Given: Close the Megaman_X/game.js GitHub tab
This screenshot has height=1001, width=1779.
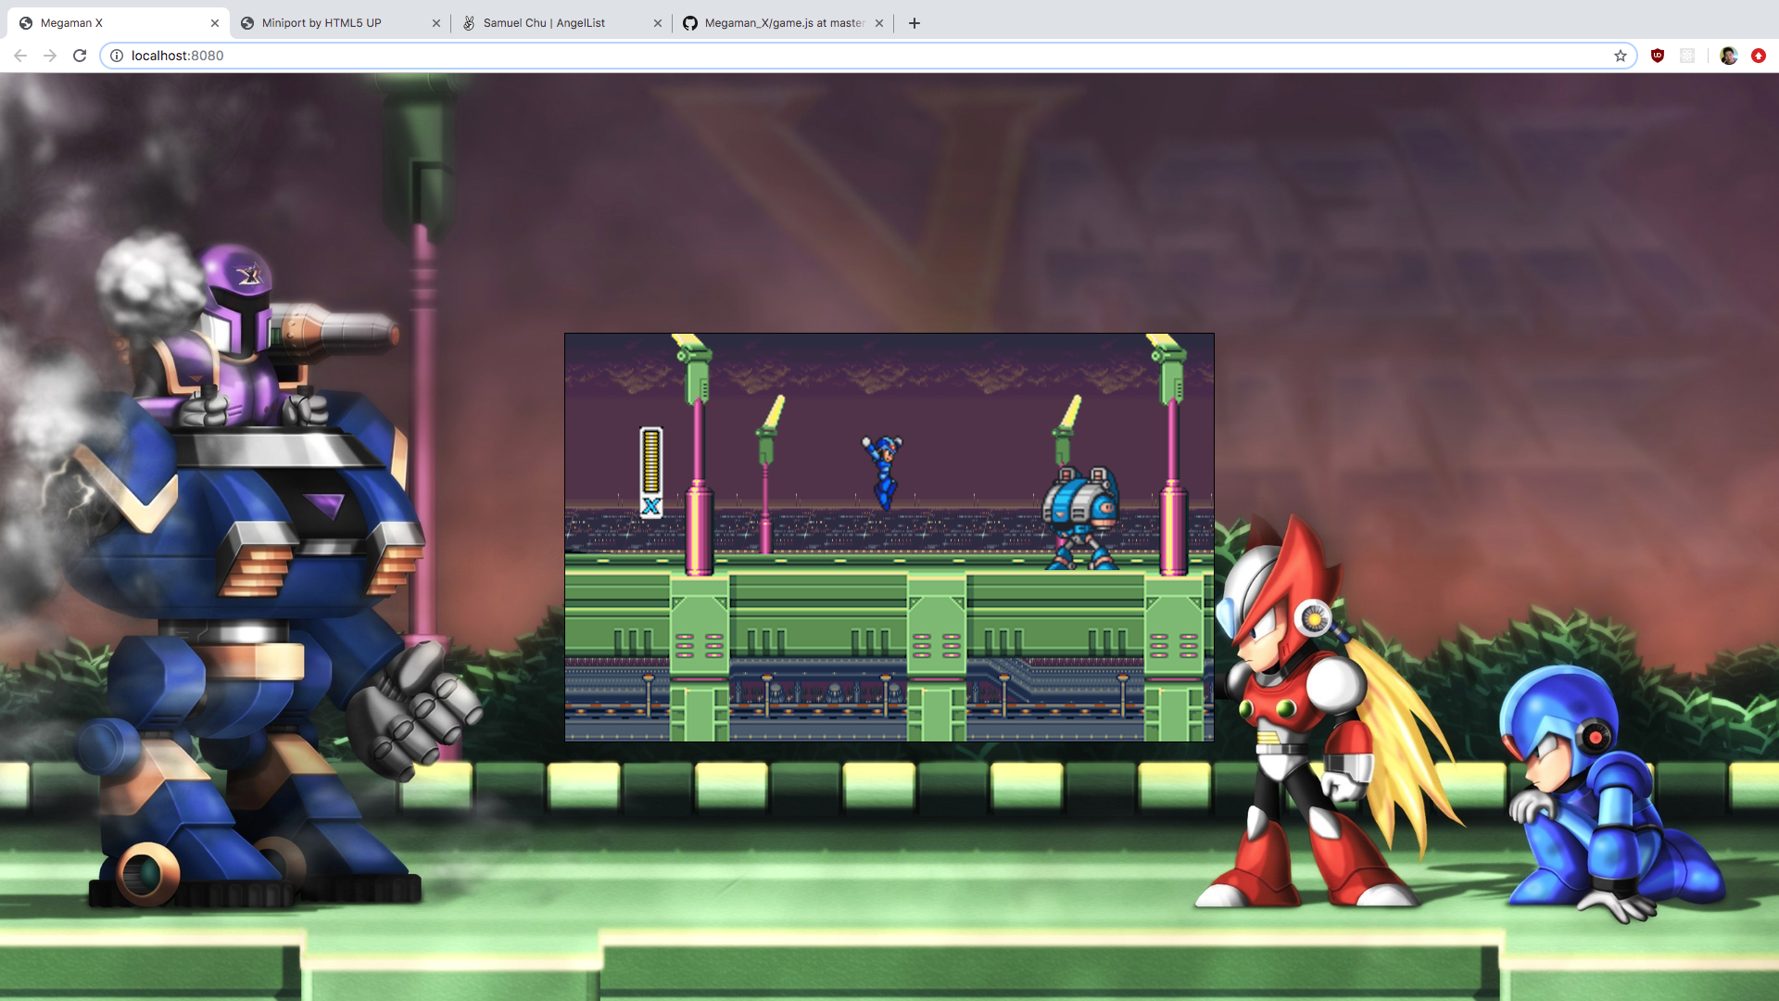Looking at the screenshot, I should tap(879, 23).
